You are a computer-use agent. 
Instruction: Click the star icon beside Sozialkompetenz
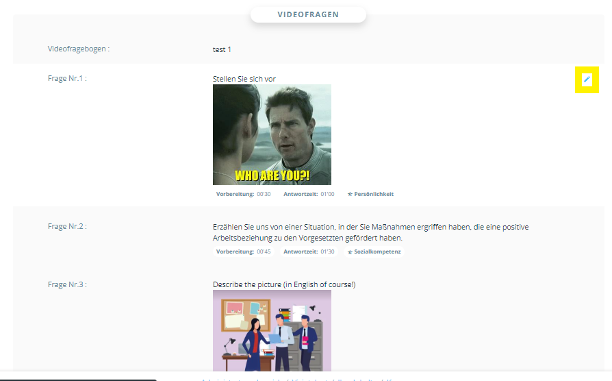coord(350,252)
